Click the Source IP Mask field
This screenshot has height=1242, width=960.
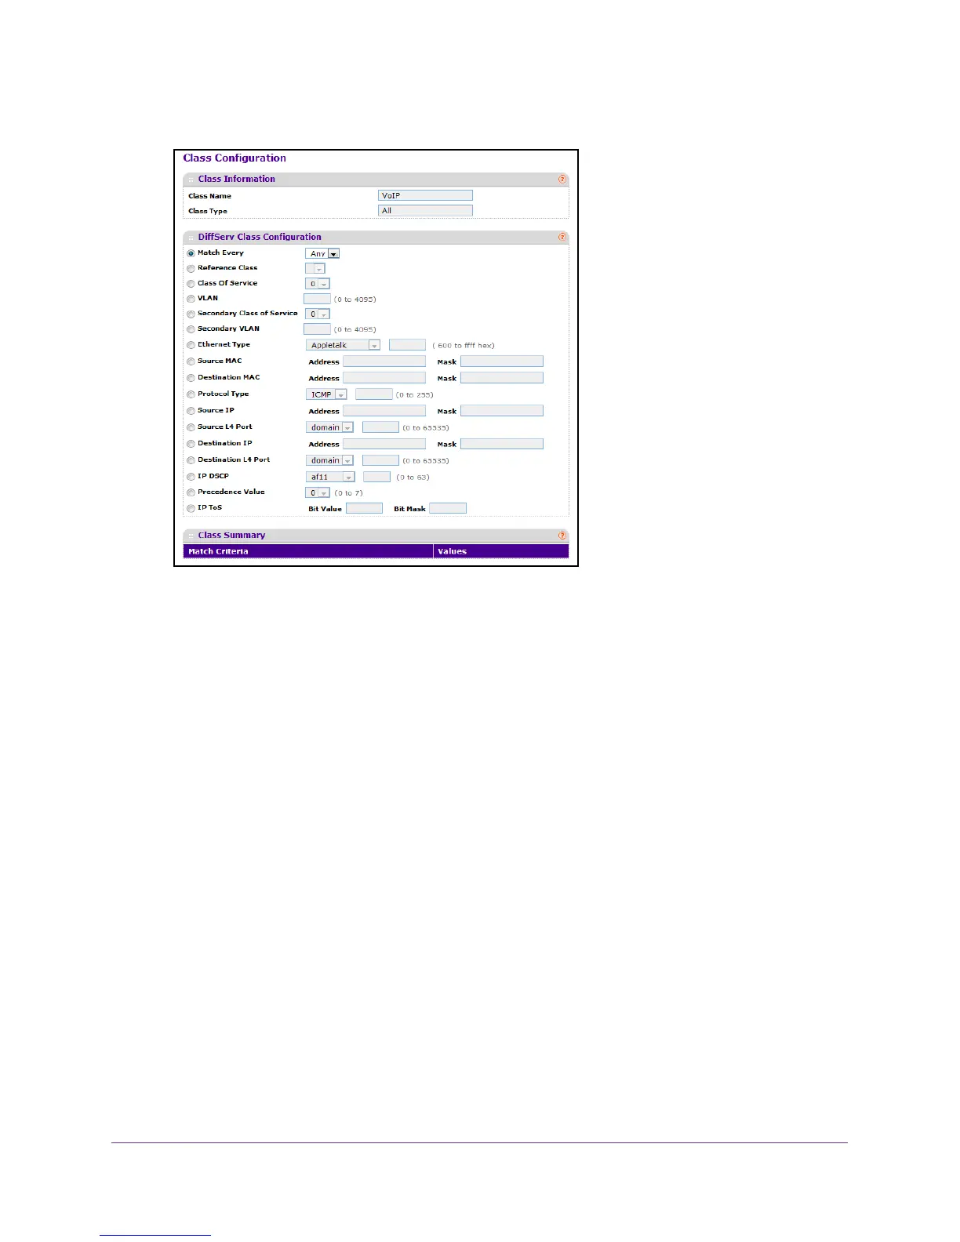click(502, 411)
